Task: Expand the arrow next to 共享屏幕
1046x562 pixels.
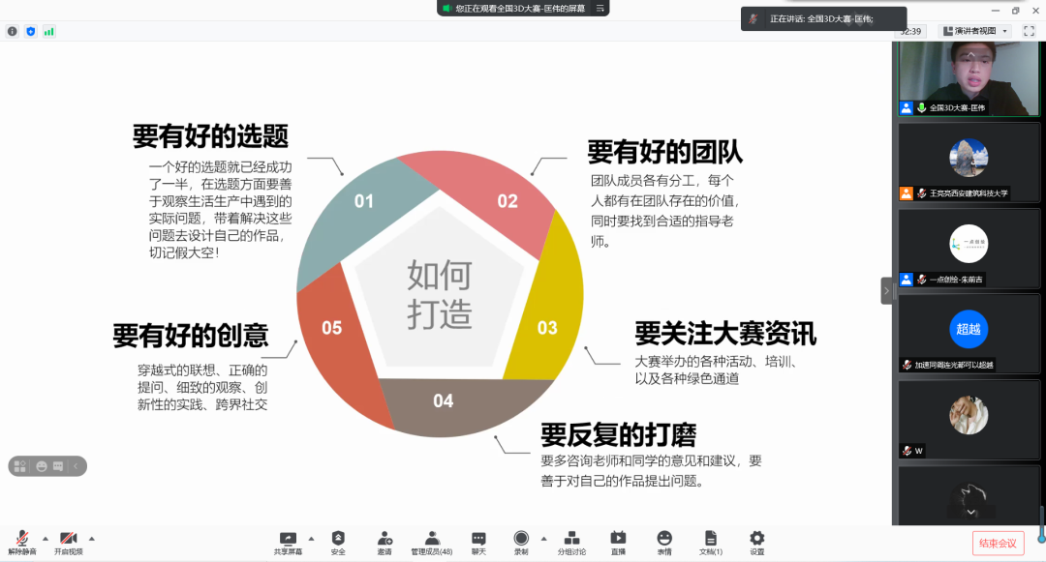Action: [x=311, y=538]
